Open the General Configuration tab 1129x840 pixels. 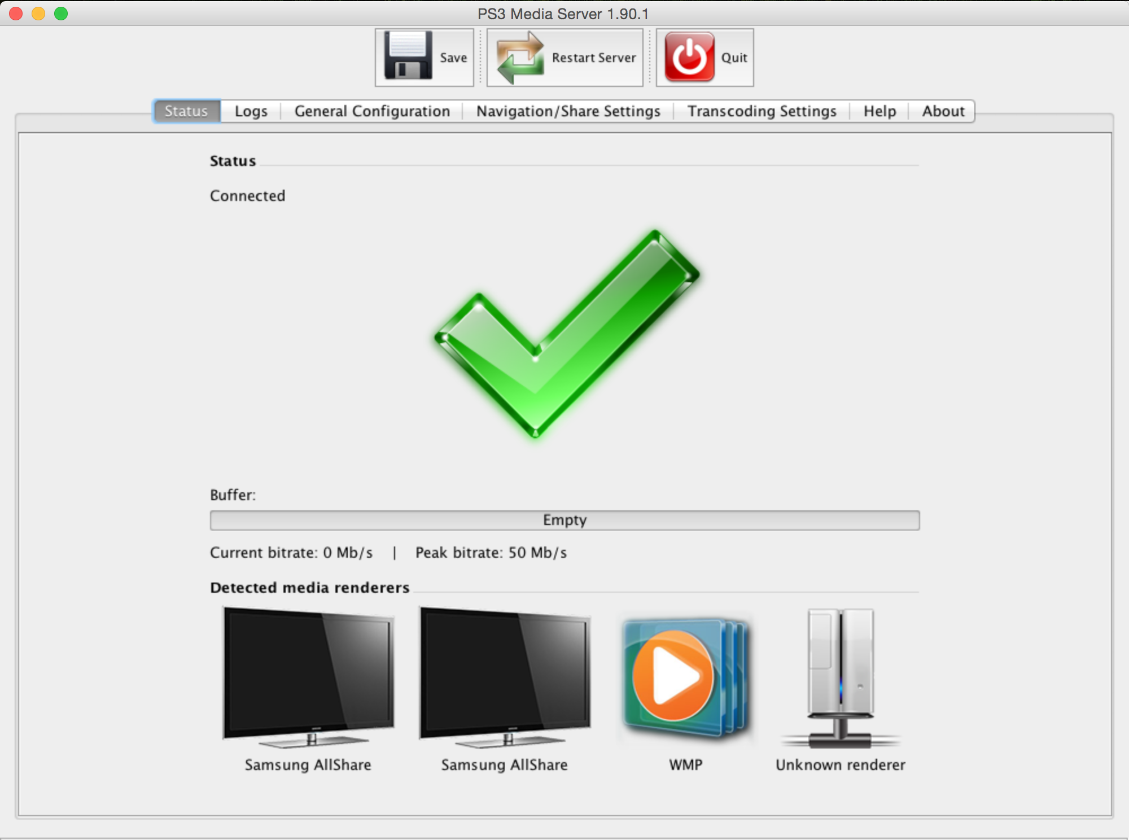point(372,111)
